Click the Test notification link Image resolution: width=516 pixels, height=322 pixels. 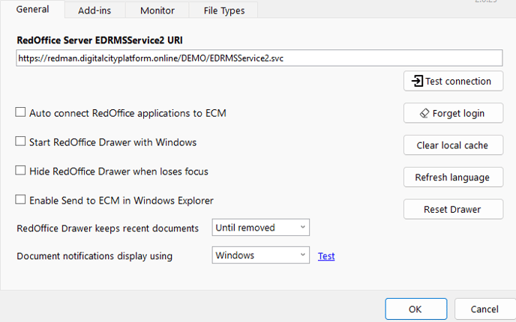(326, 256)
